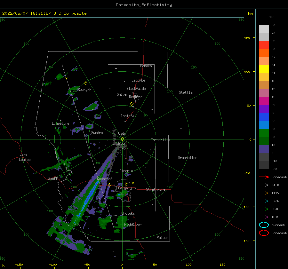This screenshot has height=269, width=288.
Task: Click the cyan current ellipse icon
Action: click(264, 225)
